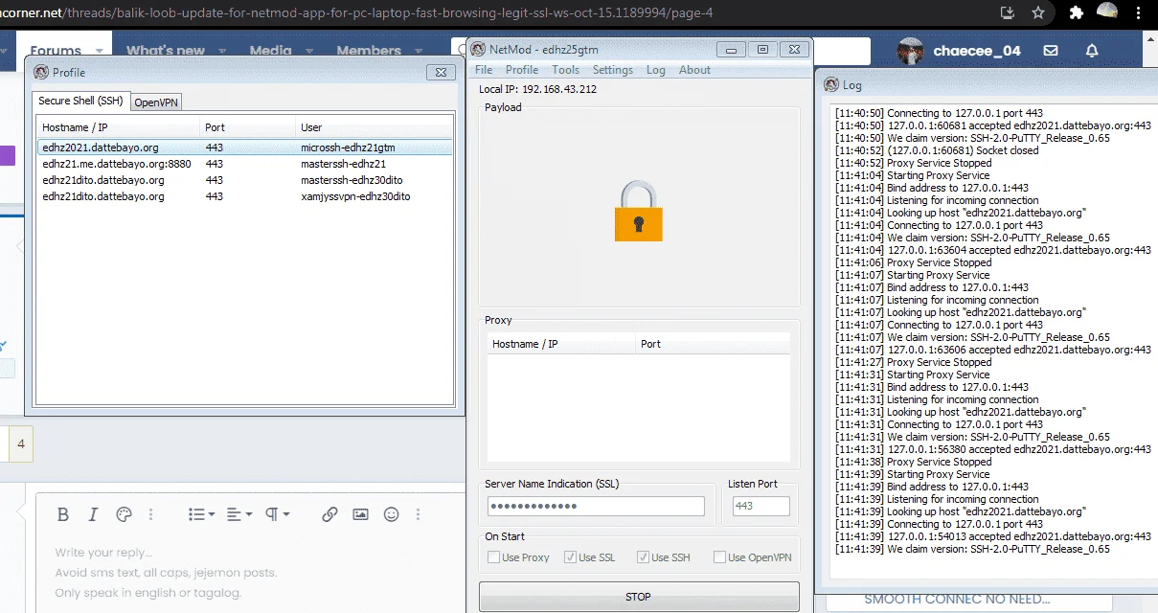Click the padlock icon in Payload area
The width and height of the screenshot is (1158, 613).
pyautogui.click(x=639, y=211)
